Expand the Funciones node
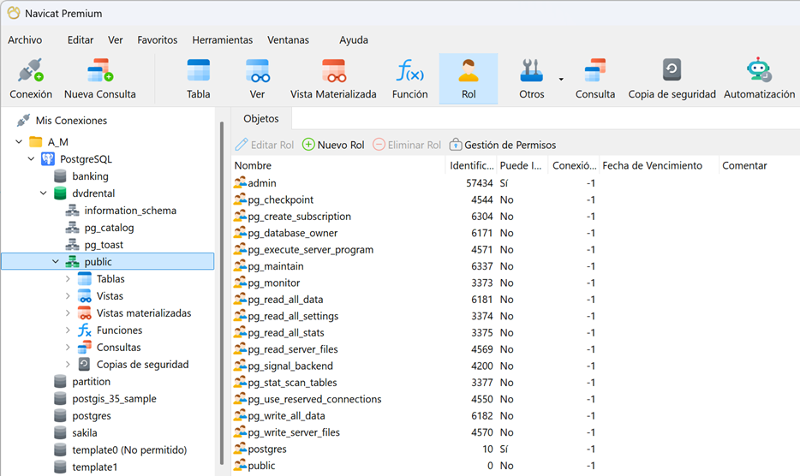Screen dimensions: 800x476 point(68,330)
